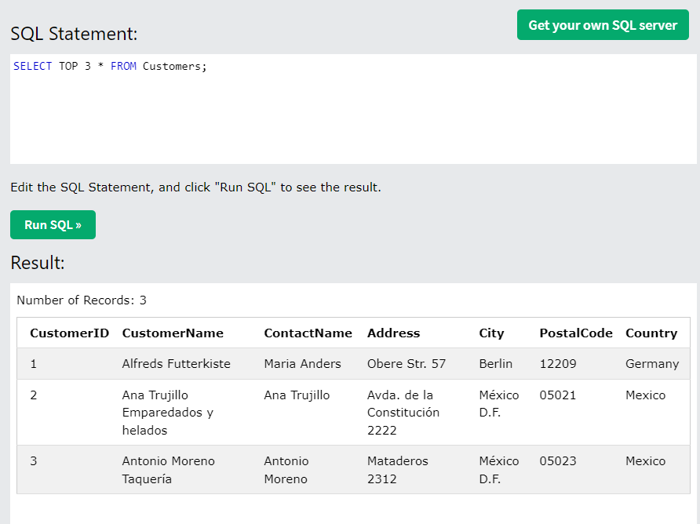Click Mexico country in Antonio Moreno row
The image size is (700, 524).
646,461
